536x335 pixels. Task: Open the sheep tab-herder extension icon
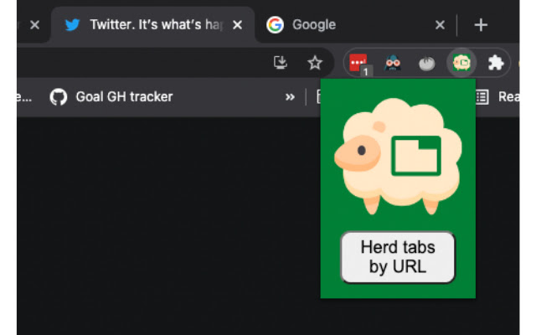[x=461, y=63]
